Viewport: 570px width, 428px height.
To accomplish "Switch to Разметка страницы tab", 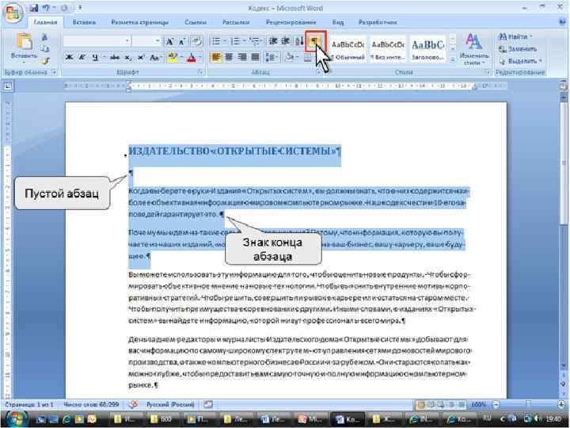I will coord(139,22).
